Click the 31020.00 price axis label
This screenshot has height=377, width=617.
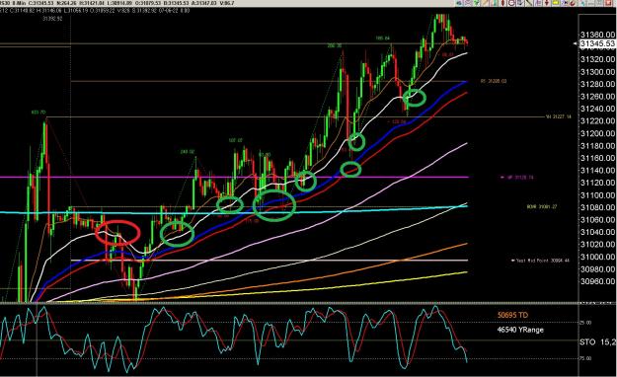tap(597, 245)
